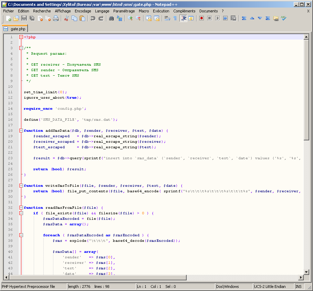
Task: Toggle INS insert mode in status bar
Action: click(x=298, y=287)
